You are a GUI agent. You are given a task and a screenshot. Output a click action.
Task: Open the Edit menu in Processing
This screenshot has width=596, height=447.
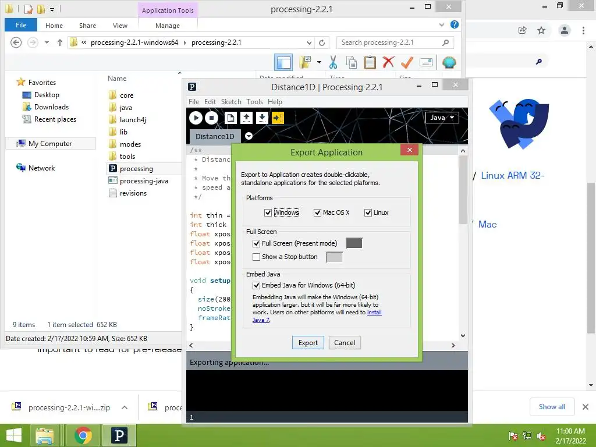[210, 102]
